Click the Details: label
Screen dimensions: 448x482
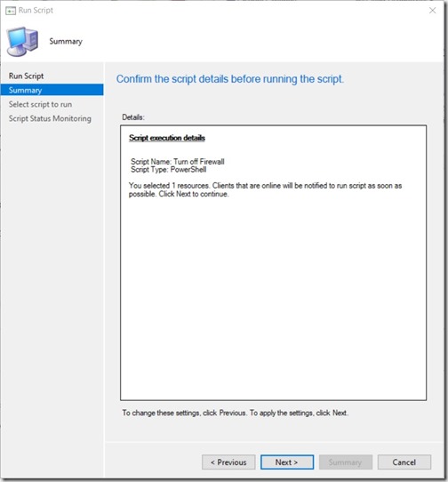pos(133,117)
